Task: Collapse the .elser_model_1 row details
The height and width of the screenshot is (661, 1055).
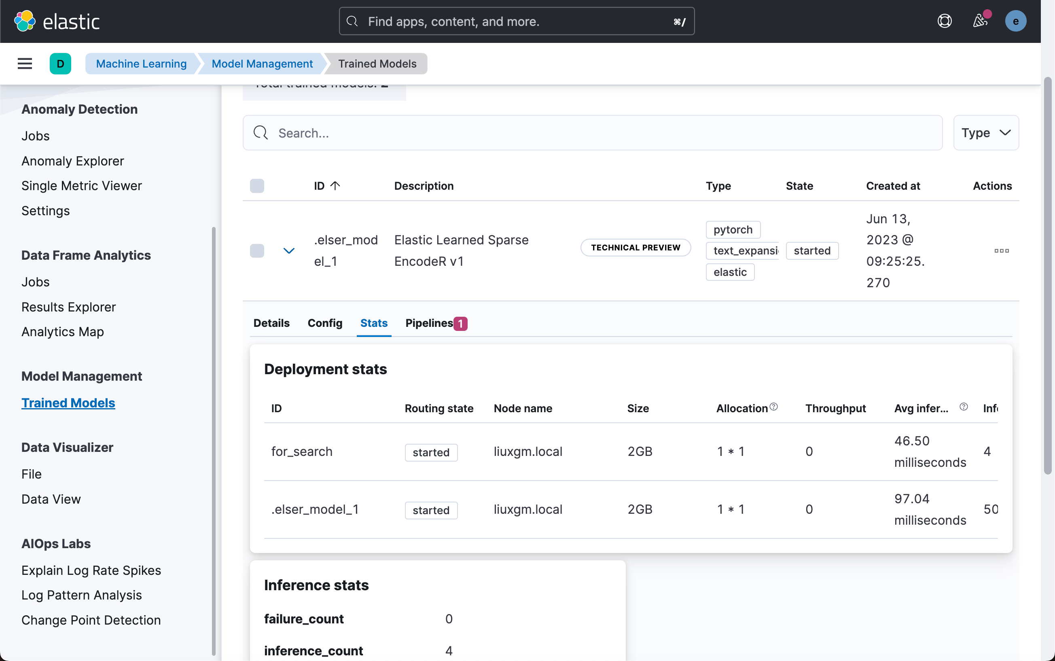Action: 289,250
